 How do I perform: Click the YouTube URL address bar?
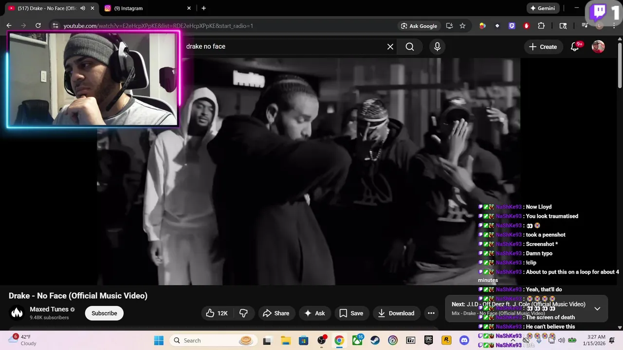tap(224, 26)
